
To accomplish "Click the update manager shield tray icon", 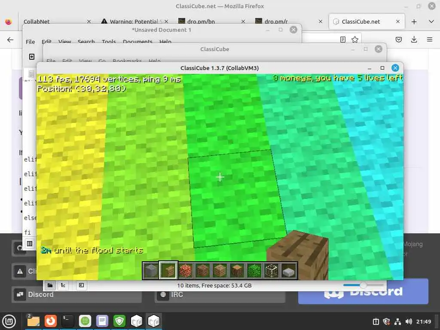I will pyautogui.click(x=386, y=321).
